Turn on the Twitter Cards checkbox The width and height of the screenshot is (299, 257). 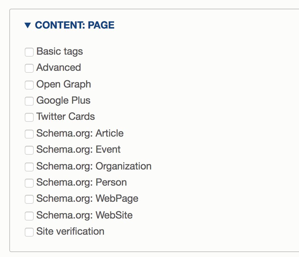click(x=29, y=117)
